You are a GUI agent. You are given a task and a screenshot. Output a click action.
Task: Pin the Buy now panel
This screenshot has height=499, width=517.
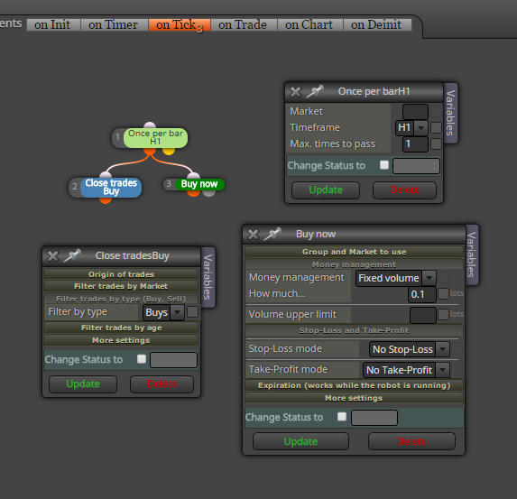pyautogui.click(x=272, y=235)
